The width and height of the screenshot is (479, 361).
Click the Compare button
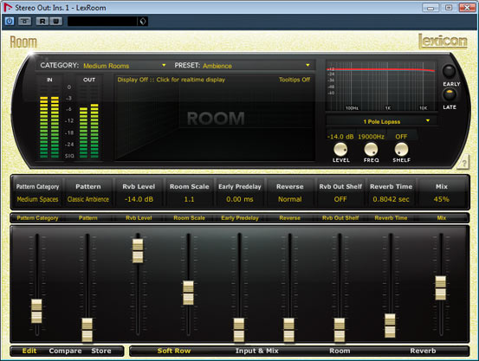coord(65,351)
